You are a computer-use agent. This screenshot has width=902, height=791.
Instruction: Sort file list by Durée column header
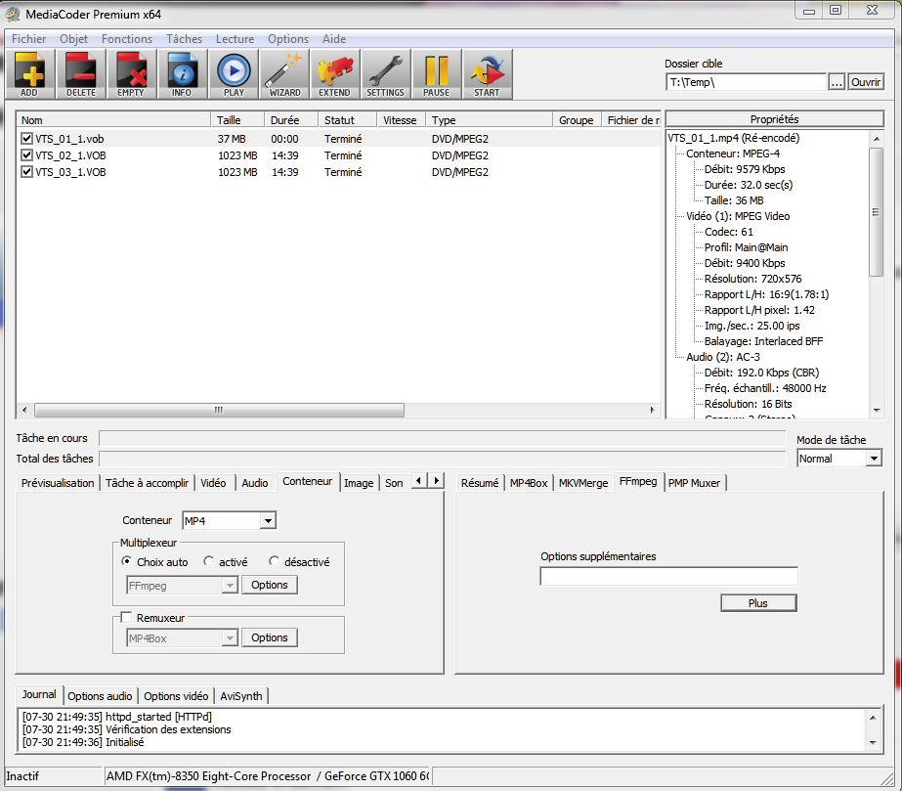coord(290,120)
